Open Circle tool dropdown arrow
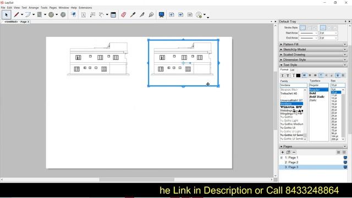The width and height of the screenshot is (352, 198). click(57, 15)
